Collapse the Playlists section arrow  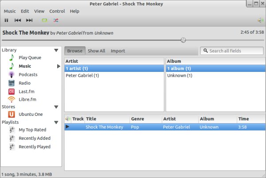click(x=56, y=123)
